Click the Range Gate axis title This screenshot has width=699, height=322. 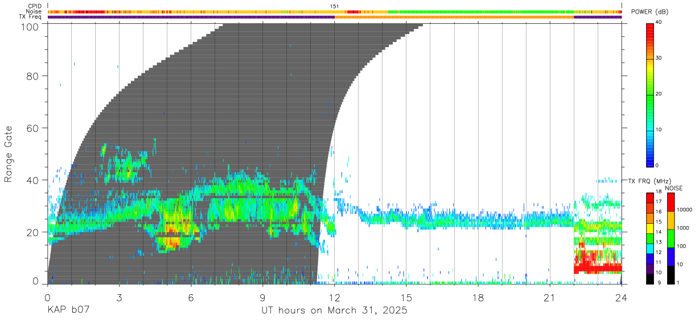9,154
